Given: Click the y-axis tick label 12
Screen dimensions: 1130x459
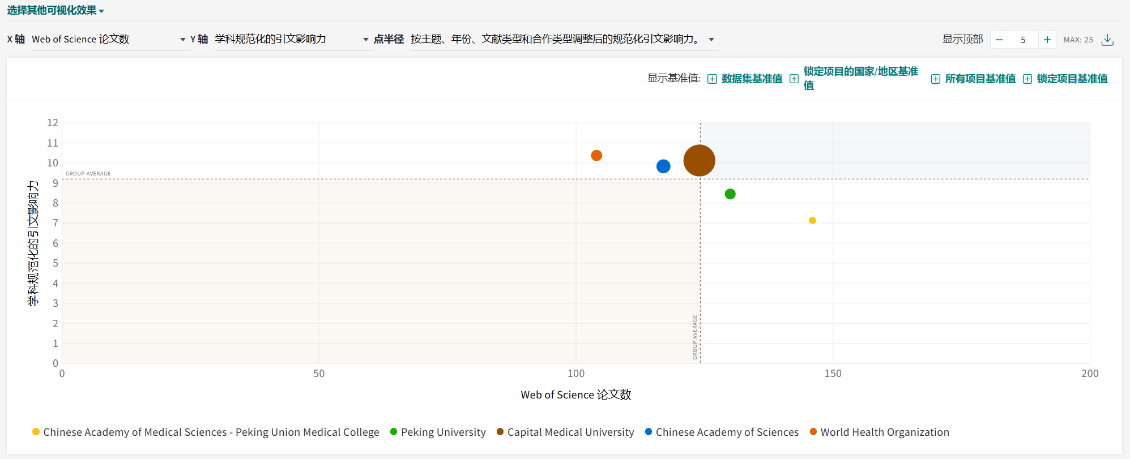Looking at the screenshot, I should pyautogui.click(x=53, y=123).
